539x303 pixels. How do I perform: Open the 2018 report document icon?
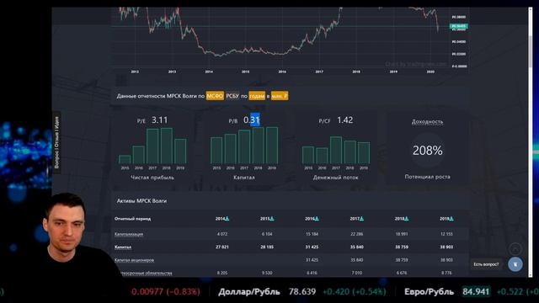(407, 219)
